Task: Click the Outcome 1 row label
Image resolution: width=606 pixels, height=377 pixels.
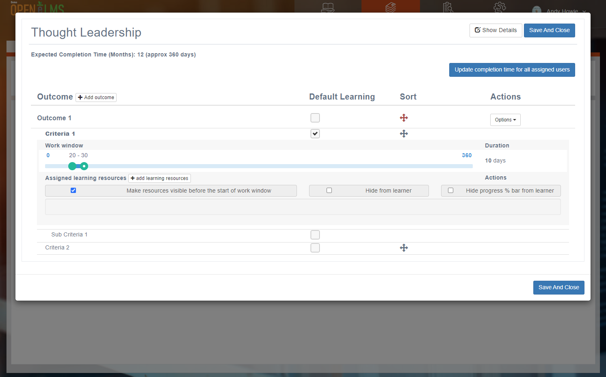Action: (x=54, y=118)
